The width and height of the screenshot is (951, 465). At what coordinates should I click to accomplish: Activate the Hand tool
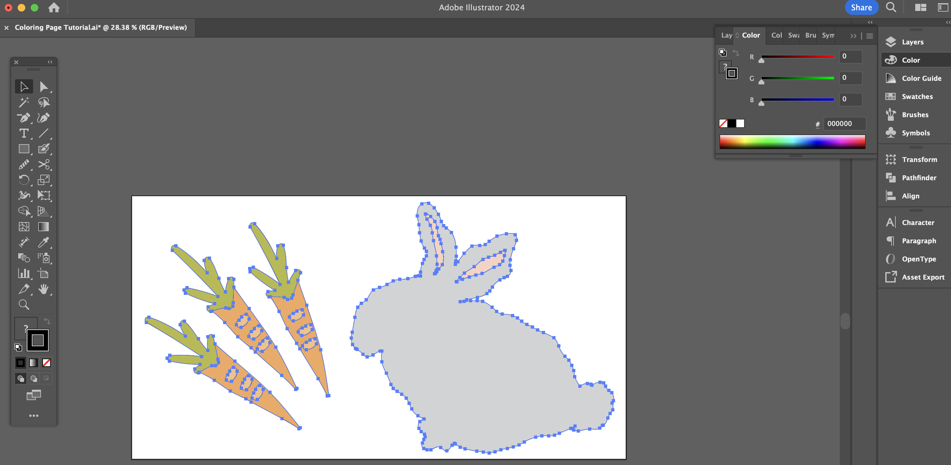tap(43, 289)
